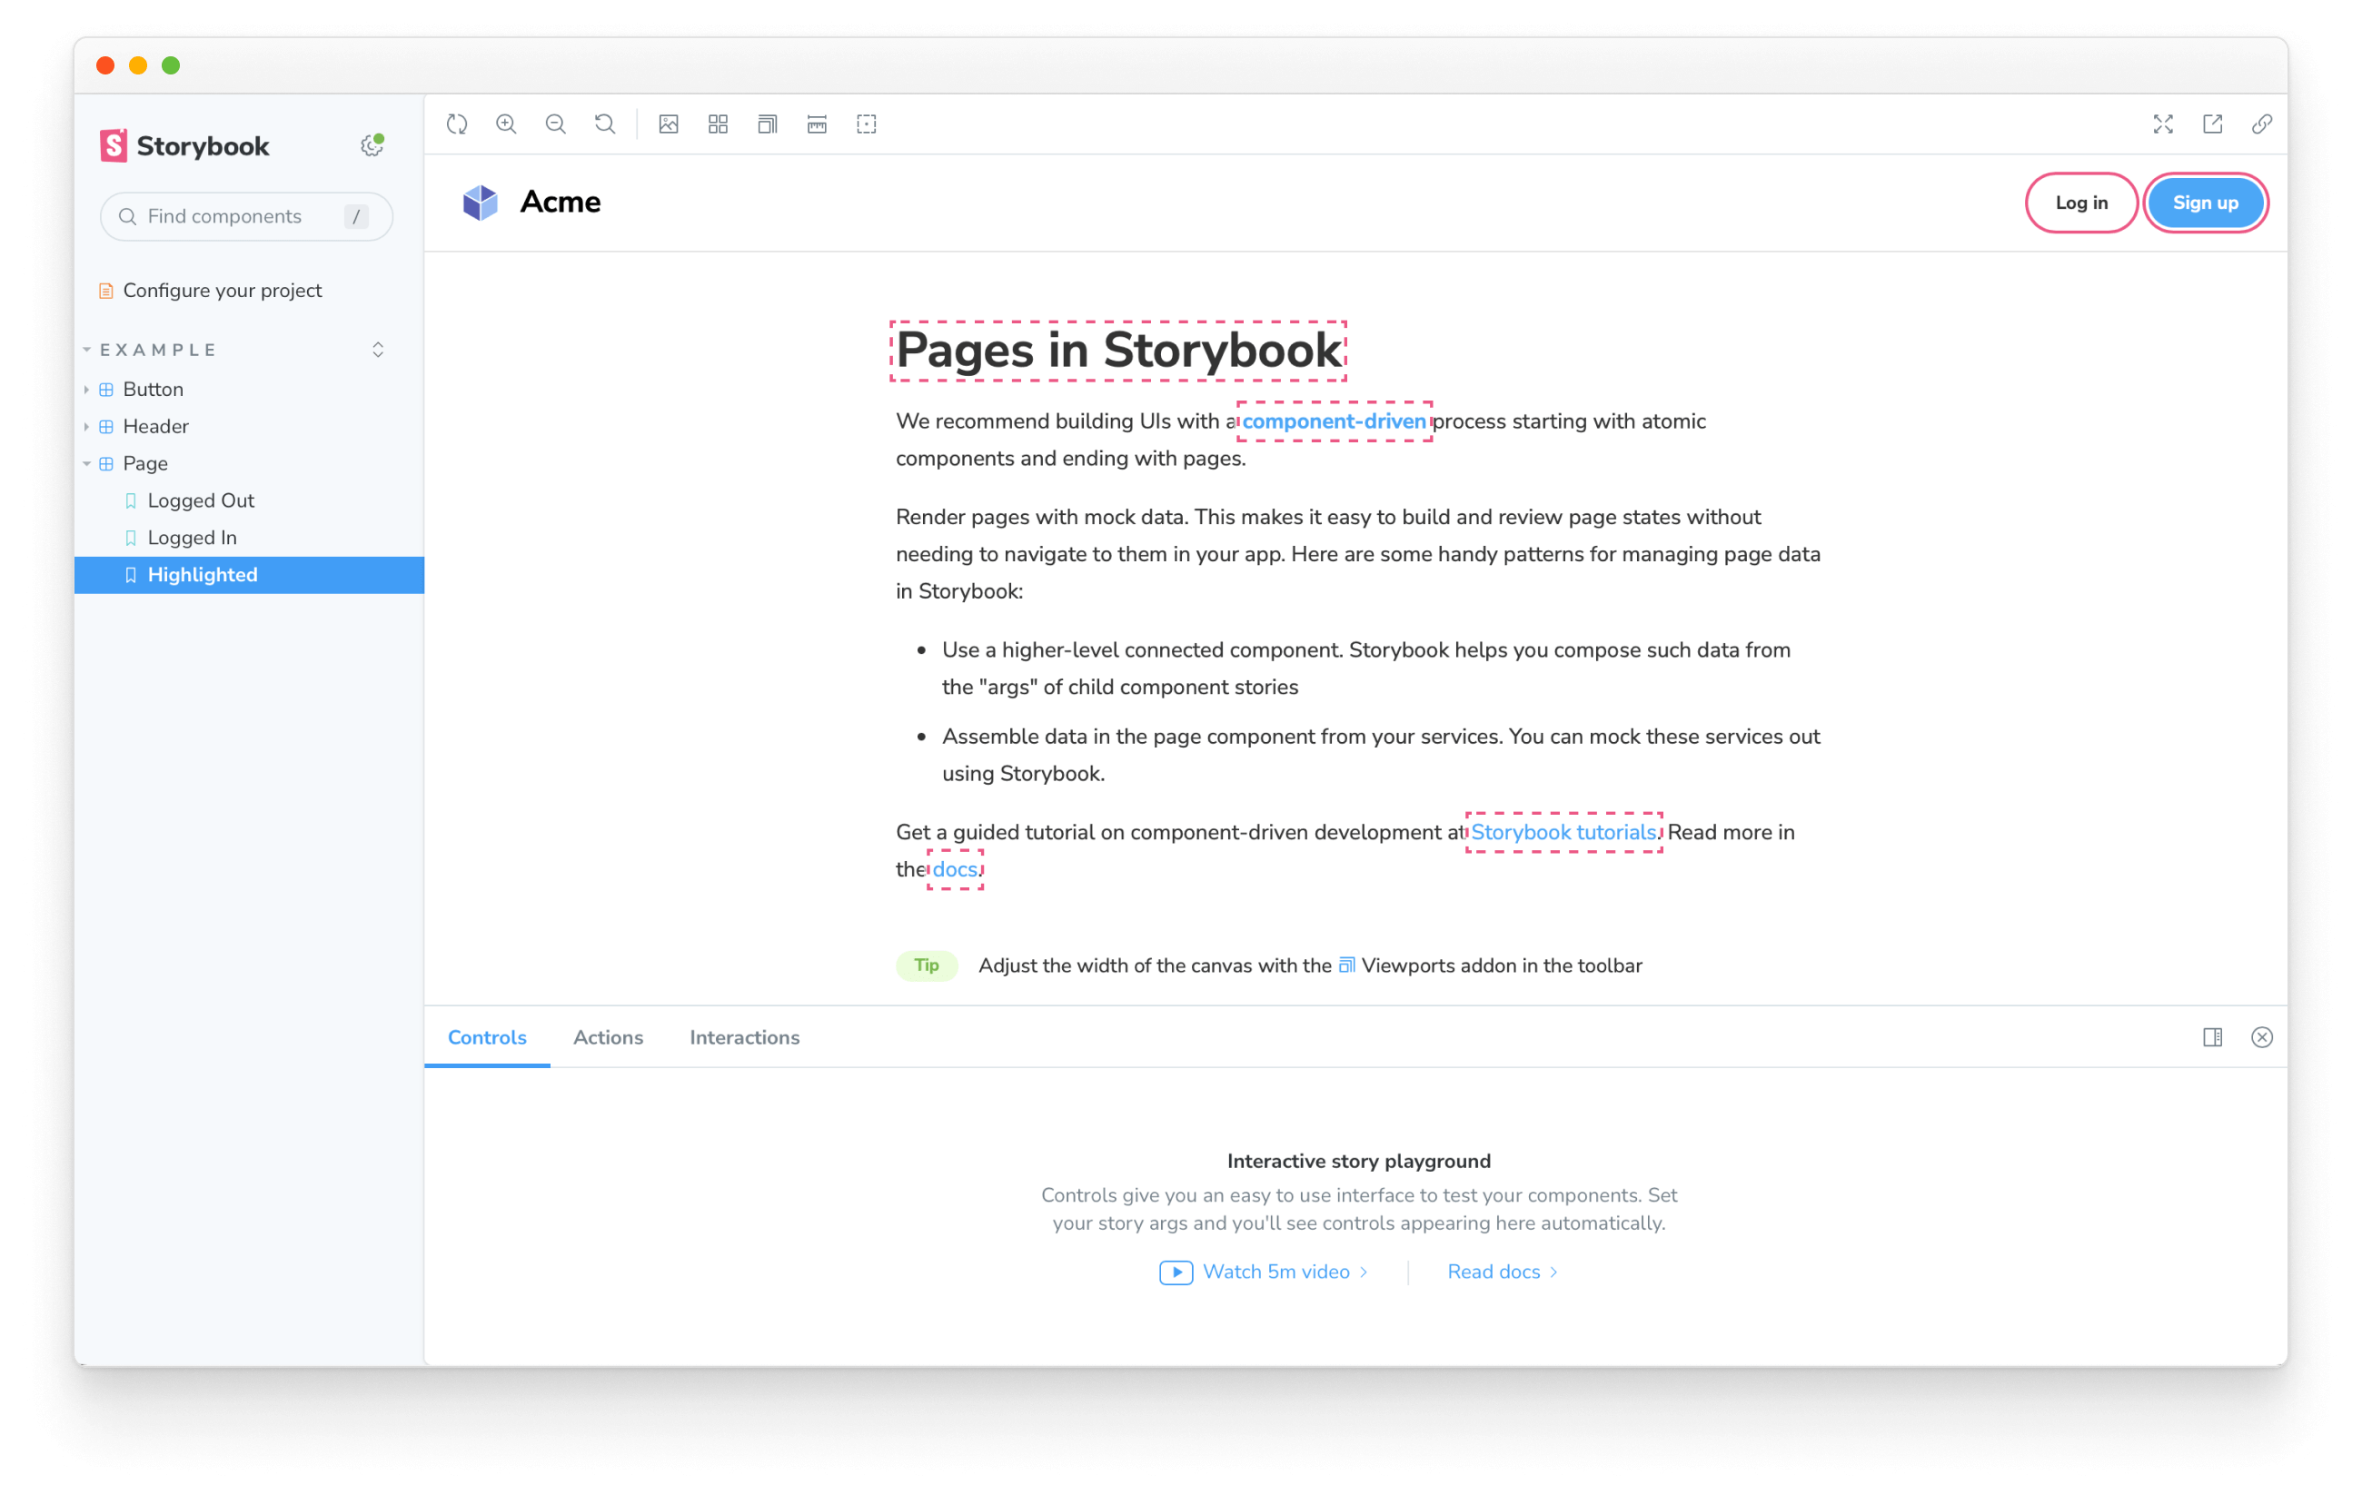This screenshot has width=2362, height=1495.
Task: Zoom out of the canvas
Action: [x=555, y=124]
